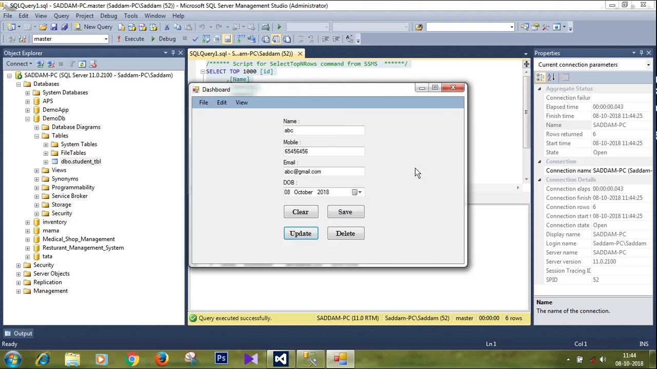The height and width of the screenshot is (369, 657).
Task: Open Visual Studio Code from the taskbar
Action: [x=281, y=359]
